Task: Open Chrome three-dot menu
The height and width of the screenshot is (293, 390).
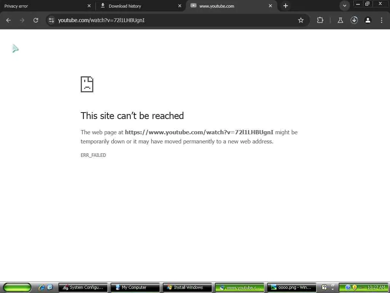Action: 382,20
